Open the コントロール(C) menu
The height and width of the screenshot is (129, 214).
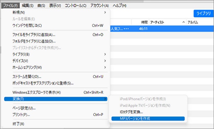75,6
